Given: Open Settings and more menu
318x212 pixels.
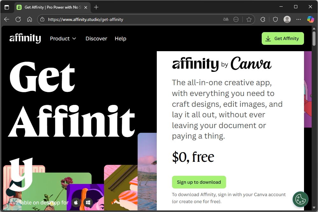Looking at the screenshot, I should (x=299, y=19).
